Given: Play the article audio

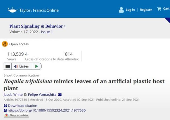Looking at the screenshot, I should pos(37,66).
